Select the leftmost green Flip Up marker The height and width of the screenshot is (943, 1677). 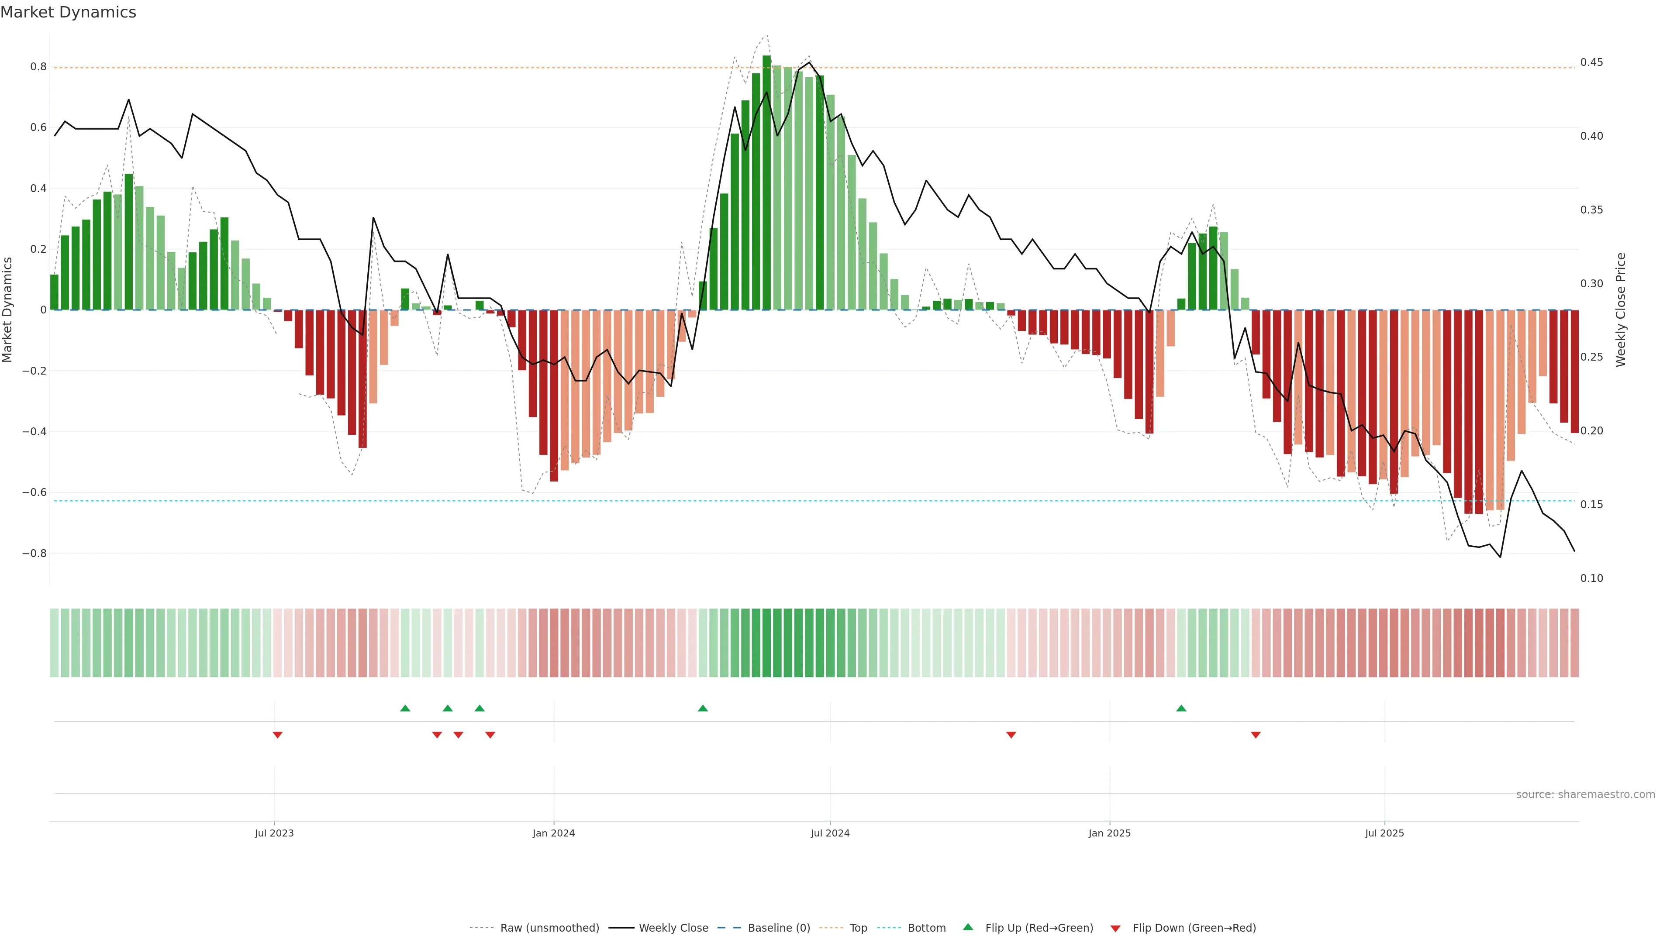pyautogui.click(x=405, y=708)
